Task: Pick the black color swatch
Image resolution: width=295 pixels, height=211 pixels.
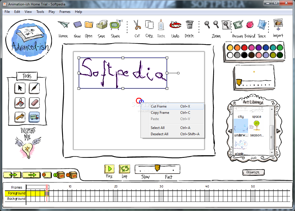Action: (x=244, y=55)
